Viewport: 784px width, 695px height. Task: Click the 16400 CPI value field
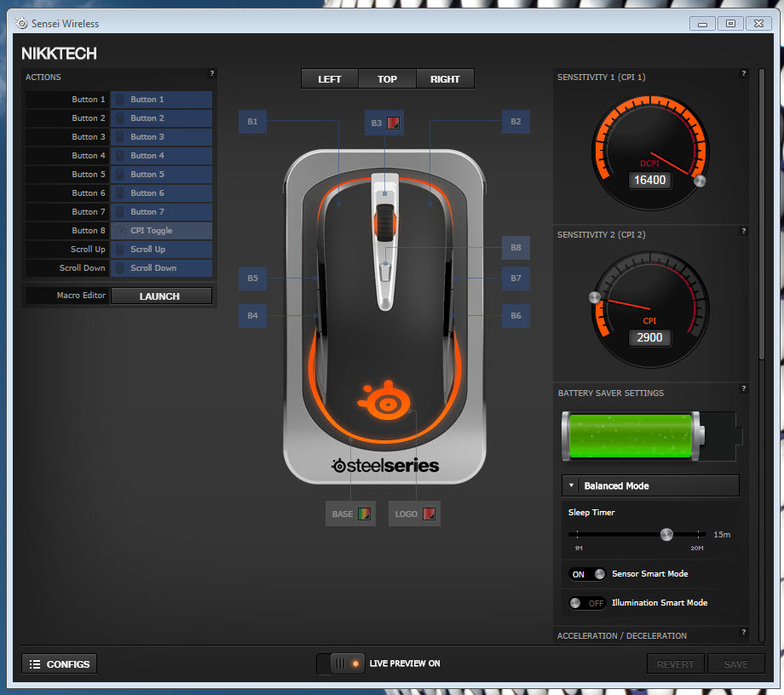(x=650, y=180)
